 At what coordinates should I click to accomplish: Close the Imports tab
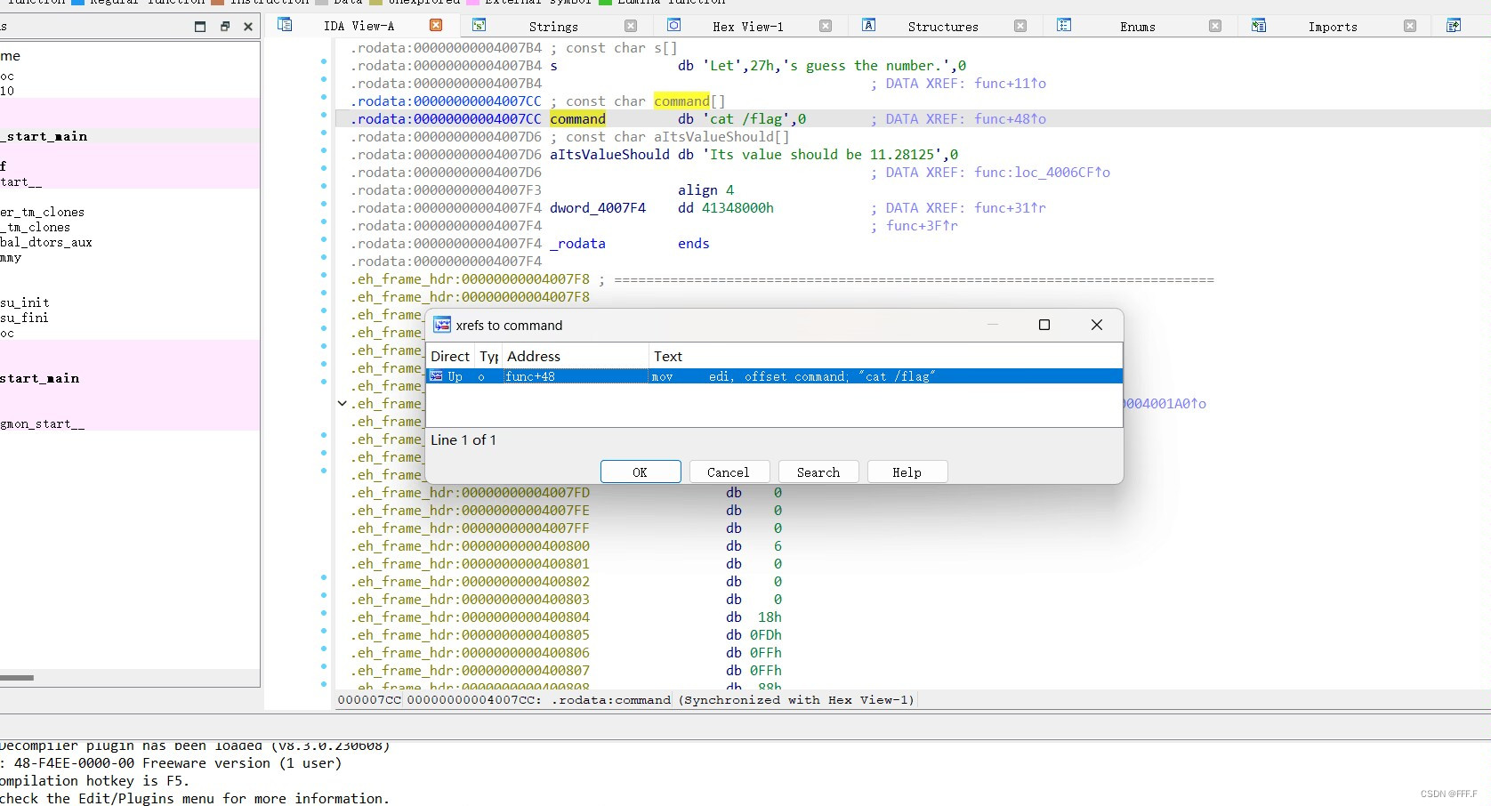(x=1410, y=26)
